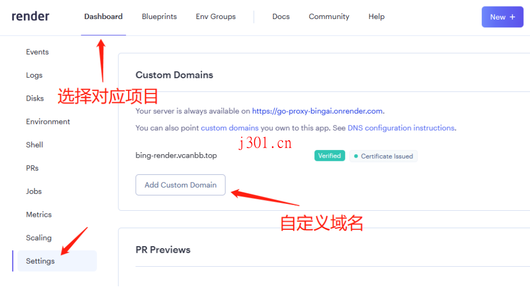Go to Blueprints

[159, 16]
